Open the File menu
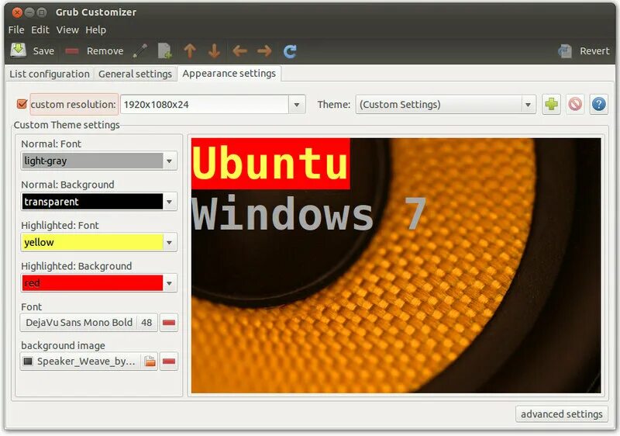 [16, 30]
